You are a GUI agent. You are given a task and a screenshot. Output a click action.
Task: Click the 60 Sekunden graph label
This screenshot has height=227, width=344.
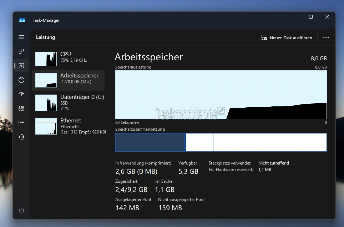coord(127,122)
